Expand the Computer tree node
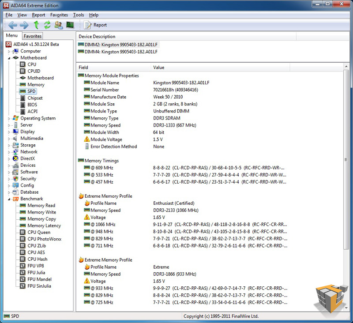The height and width of the screenshot is (323, 353). coord(9,52)
